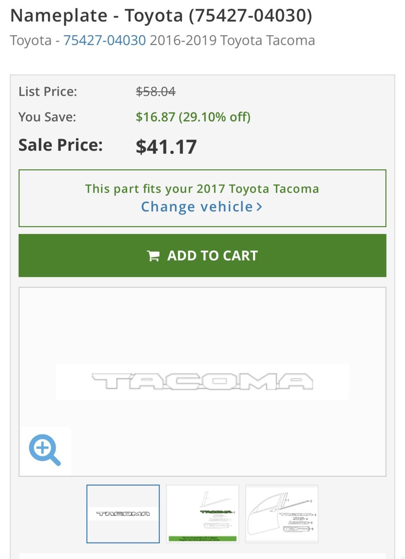Select the second thumbnail with green diagram banner
This screenshot has height=559, width=405.
tap(202, 514)
